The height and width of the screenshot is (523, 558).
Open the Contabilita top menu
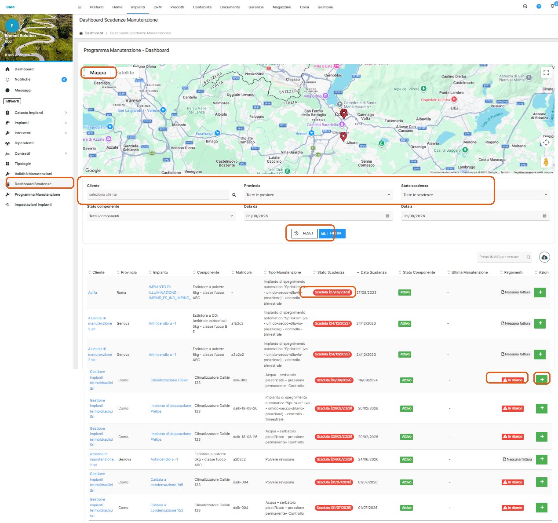[x=202, y=7]
